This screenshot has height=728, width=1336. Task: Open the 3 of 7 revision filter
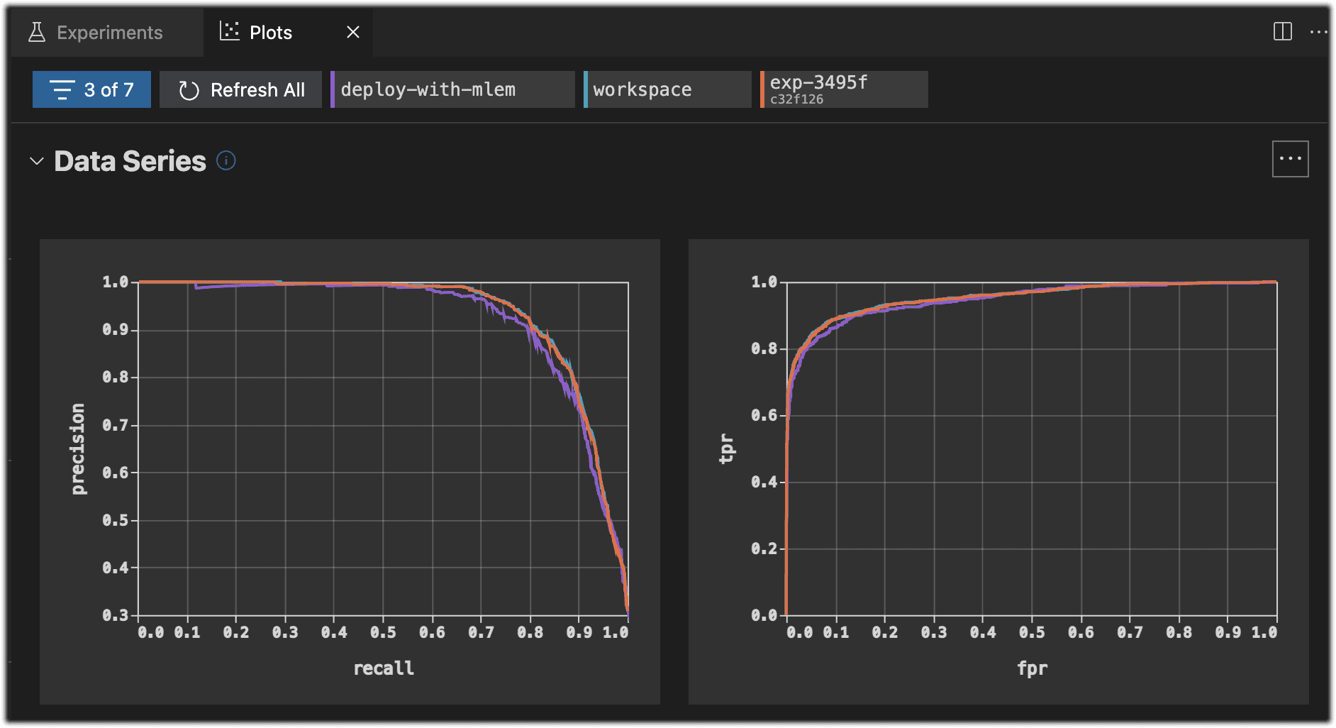click(x=92, y=90)
